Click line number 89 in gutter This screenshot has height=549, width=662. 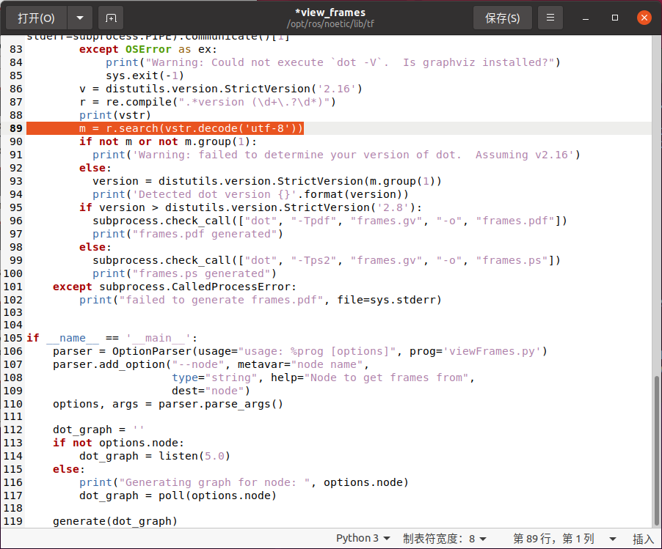click(15, 128)
